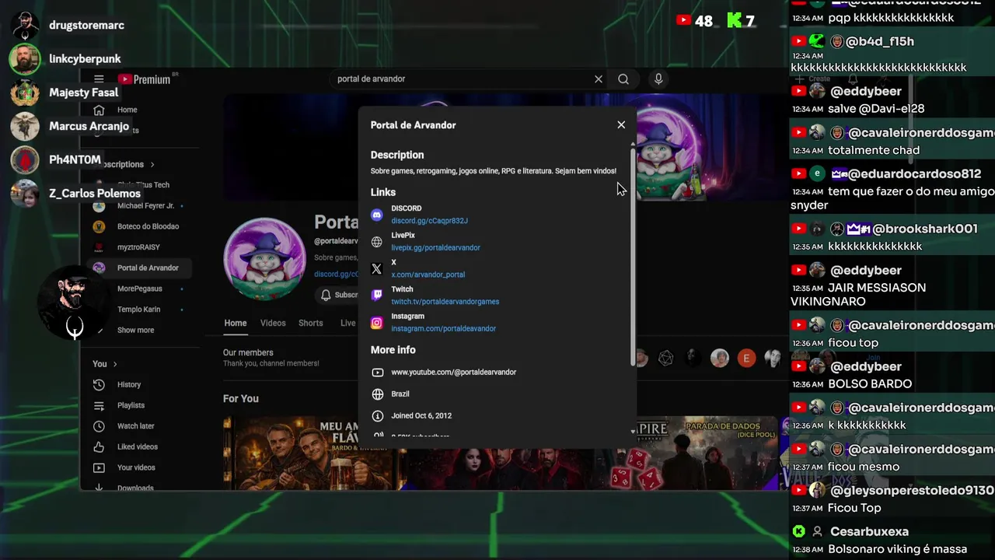Click Ph4NTOM in the overlay list

pyautogui.click(x=75, y=160)
